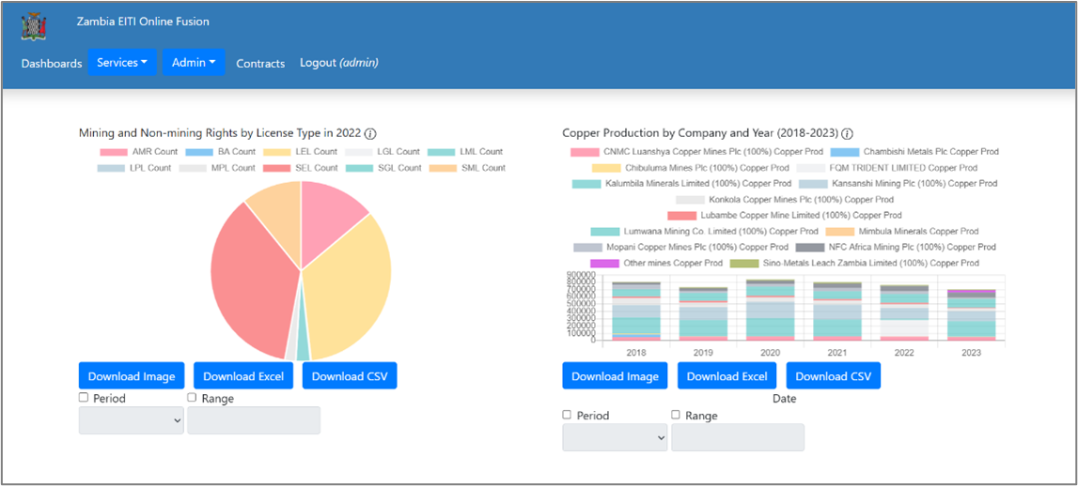The image size is (1078, 486).
Task: Toggle FQM TRIDENT LIMITED legend entry
Action: [887, 168]
